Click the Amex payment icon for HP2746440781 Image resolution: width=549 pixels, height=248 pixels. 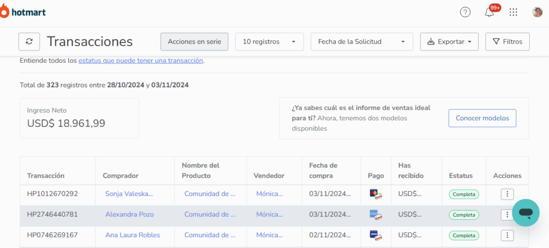tap(376, 214)
